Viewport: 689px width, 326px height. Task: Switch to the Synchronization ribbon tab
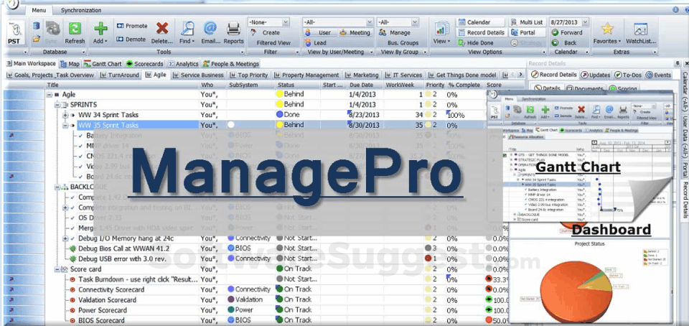[x=81, y=10]
